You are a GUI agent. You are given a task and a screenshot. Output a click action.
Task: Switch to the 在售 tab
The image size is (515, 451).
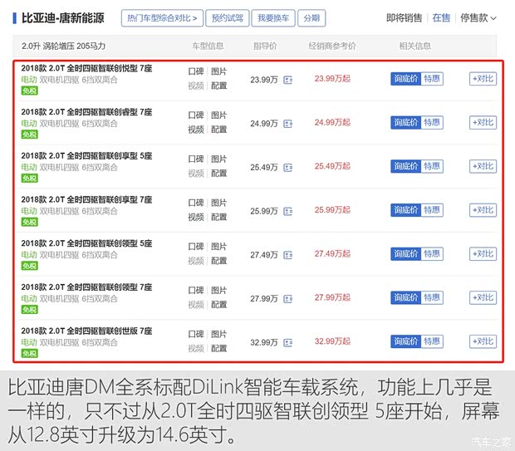[441, 17]
